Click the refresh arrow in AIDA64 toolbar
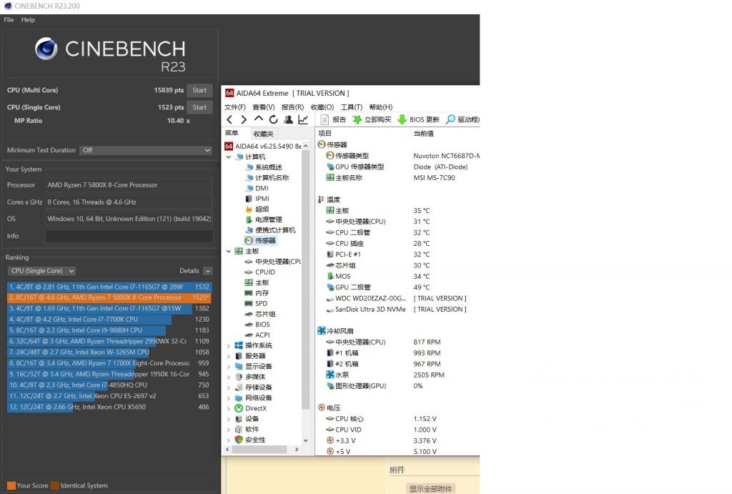 click(x=273, y=119)
